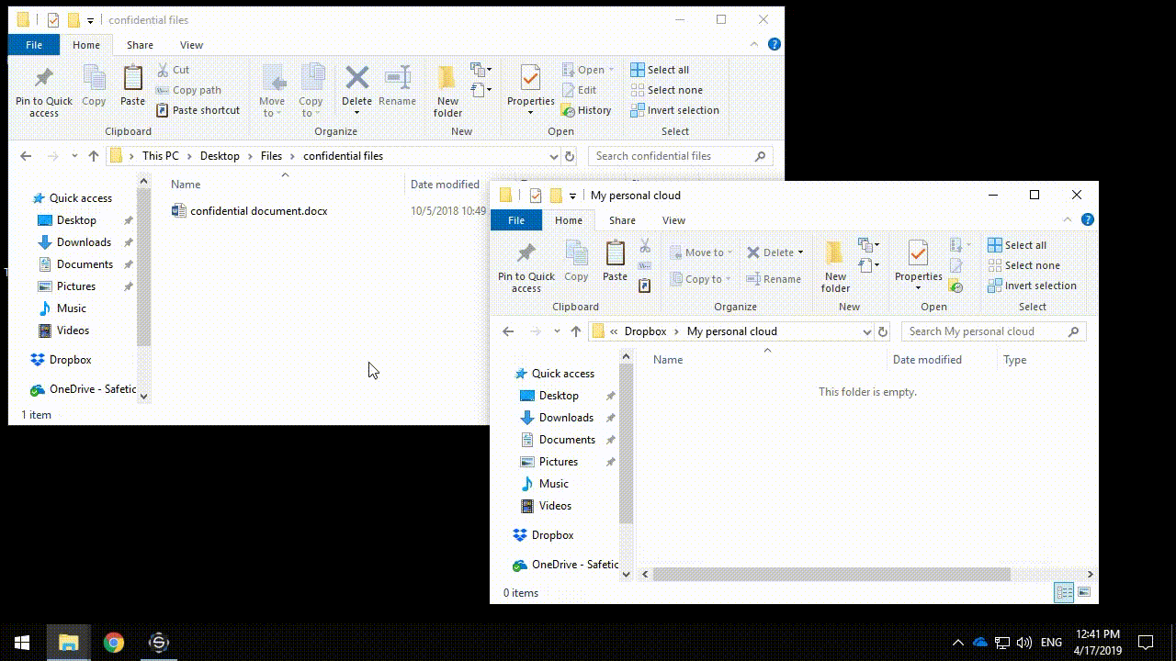Click the Paste shortcut icon
The image size is (1176, 661).
pos(198,109)
